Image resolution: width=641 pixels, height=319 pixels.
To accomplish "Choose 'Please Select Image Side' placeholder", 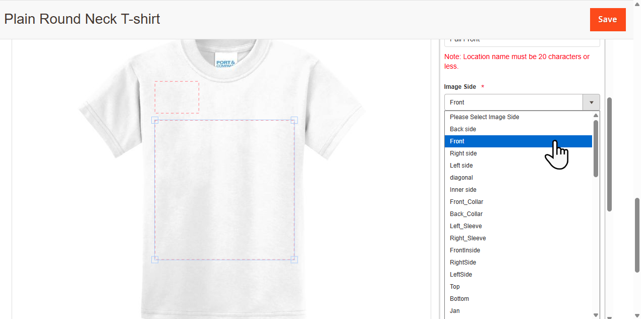I will (x=484, y=117).
